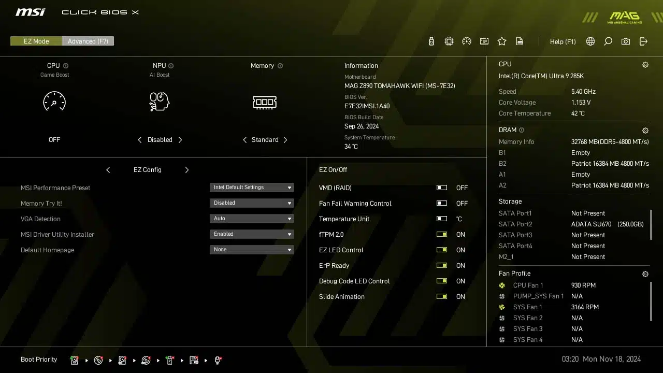Go to previous page of EZ Config

(x=108, y=170)
